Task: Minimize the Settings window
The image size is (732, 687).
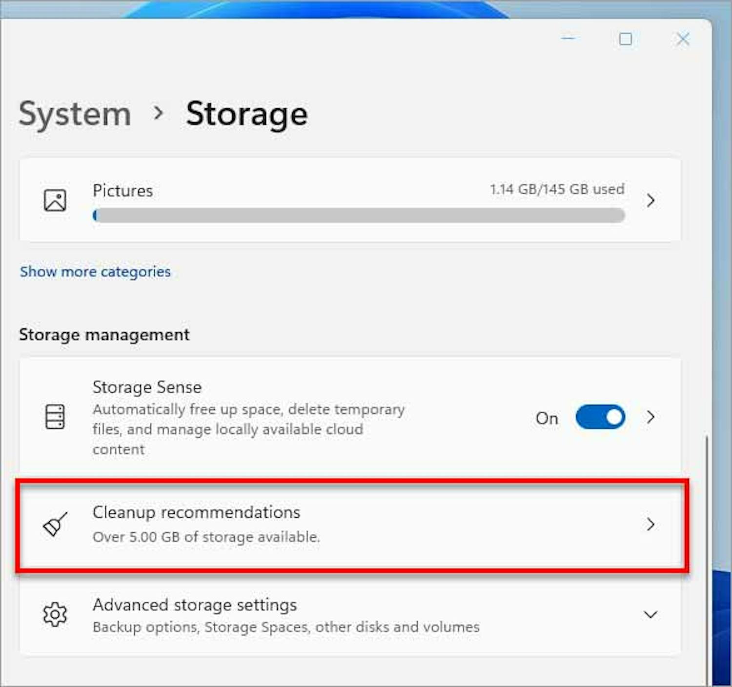Action: pyautogui.click(x=569, y=39)
